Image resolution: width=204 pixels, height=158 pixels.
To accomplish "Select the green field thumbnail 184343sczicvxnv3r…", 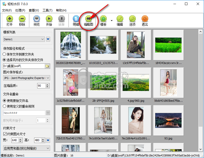I will coord(169,45).
